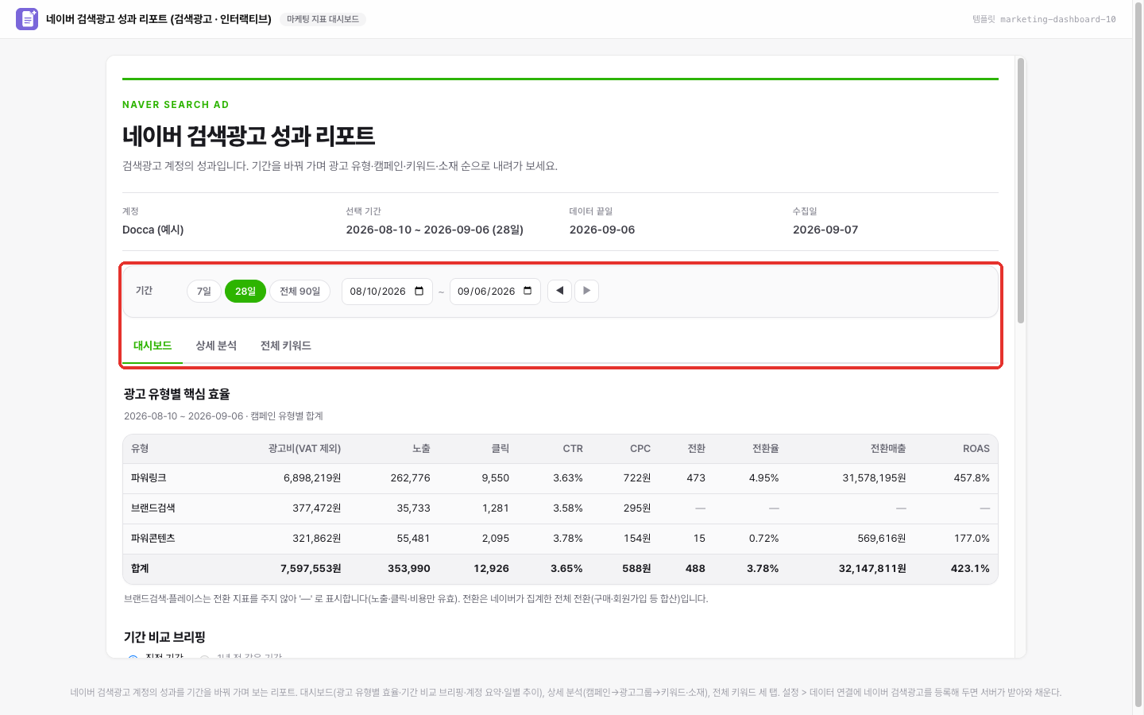The width and height of the screenshot is (1144, 715).
Task: Select the 28일 period preset
Action: coord(245,291)
